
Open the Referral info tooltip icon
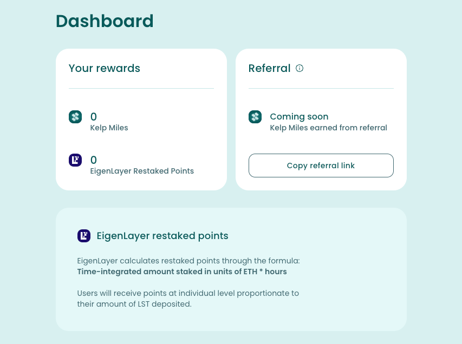(x=300, y=68)
